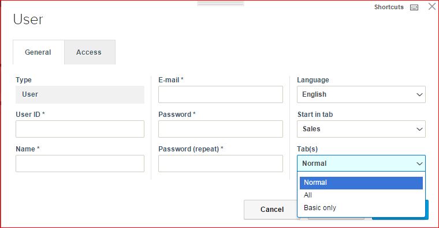Choose Normal from the dropdown list

(x=361, y=183)
